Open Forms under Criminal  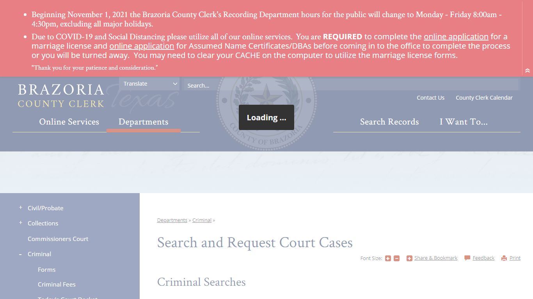47,269
